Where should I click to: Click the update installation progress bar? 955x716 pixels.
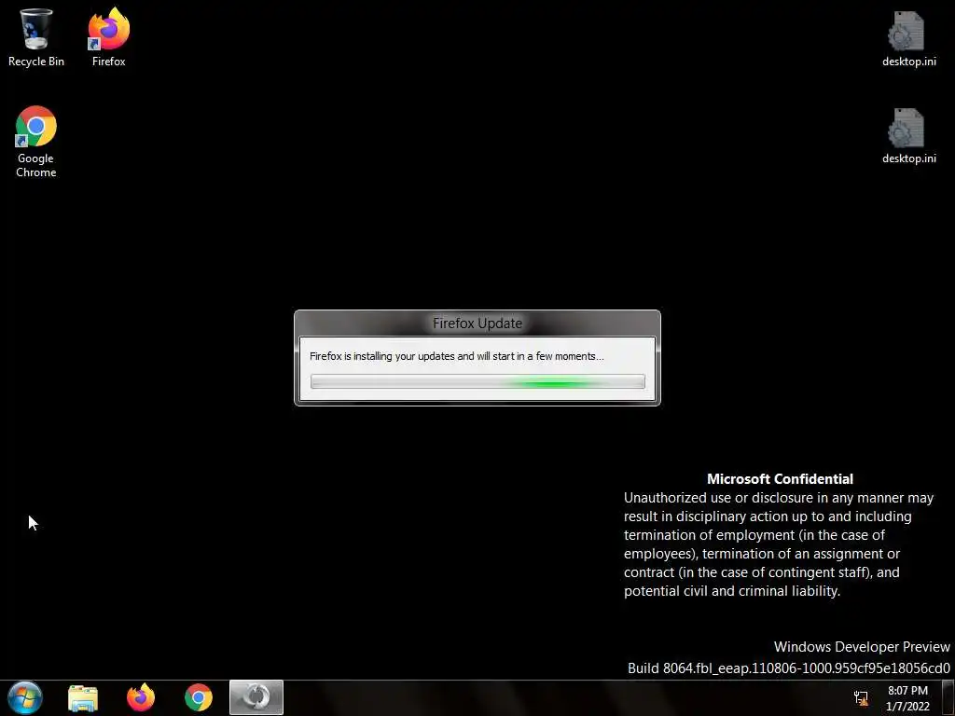pos(477,381)
